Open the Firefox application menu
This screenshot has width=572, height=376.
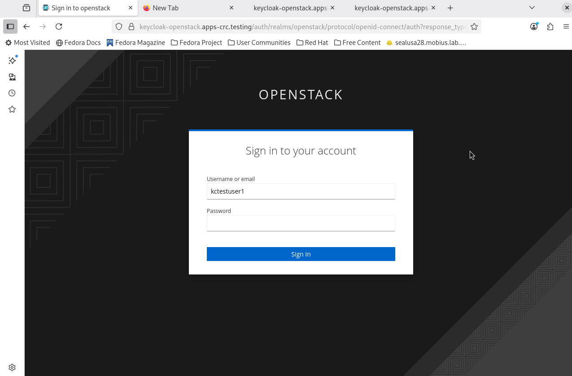pyautogui.click(x=566, y=27)
